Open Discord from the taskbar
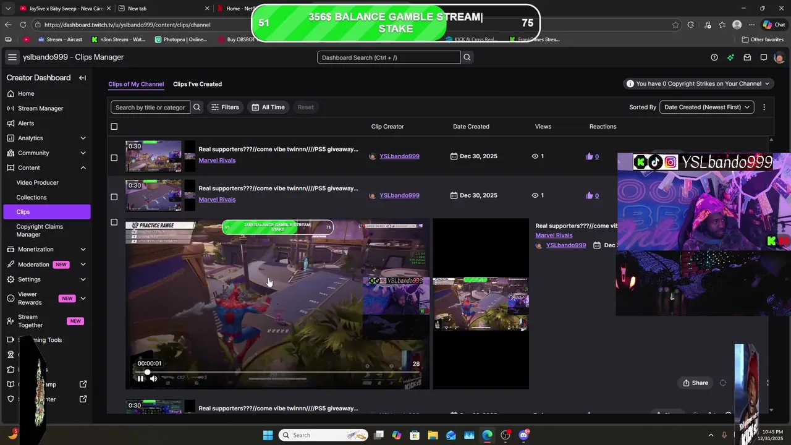 tap(525, 435)
